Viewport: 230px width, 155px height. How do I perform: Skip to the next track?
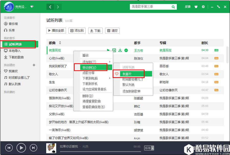tap(33, 148)
